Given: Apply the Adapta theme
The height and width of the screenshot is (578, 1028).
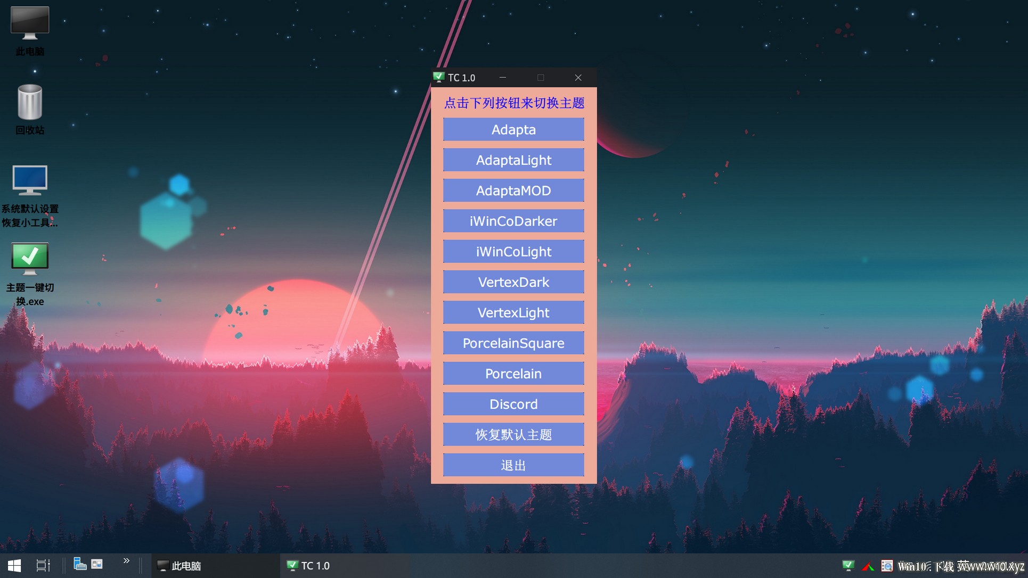Looking at the screenshot, I should [x=513, y=129].
